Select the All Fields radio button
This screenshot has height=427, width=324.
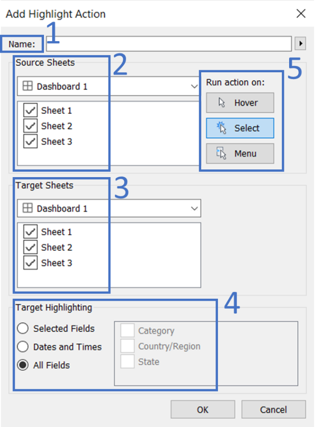click(x=22, y=365)
